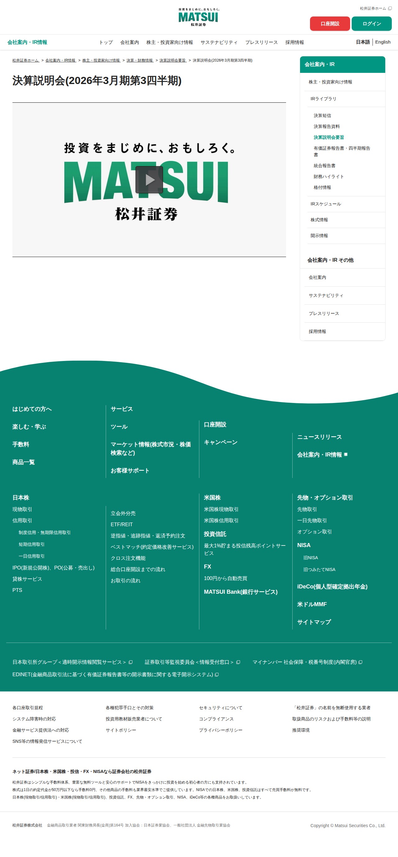Click お客様サポート footer link
Screen dimensions: 398x857
pyautogui.click(x=130, y=471)
